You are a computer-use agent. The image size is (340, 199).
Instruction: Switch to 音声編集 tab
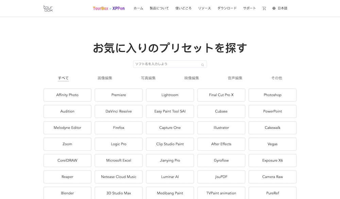pyautogui.click(x=235, y=78)
